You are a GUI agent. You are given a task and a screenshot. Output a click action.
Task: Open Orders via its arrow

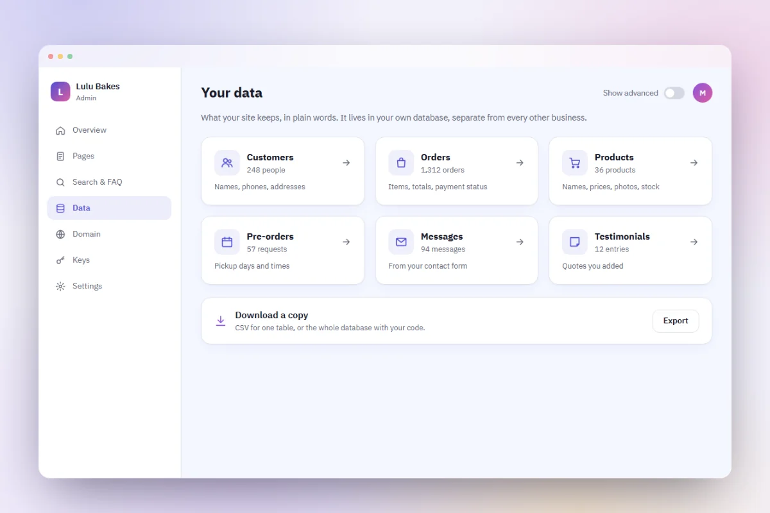[x=520, y=163]
